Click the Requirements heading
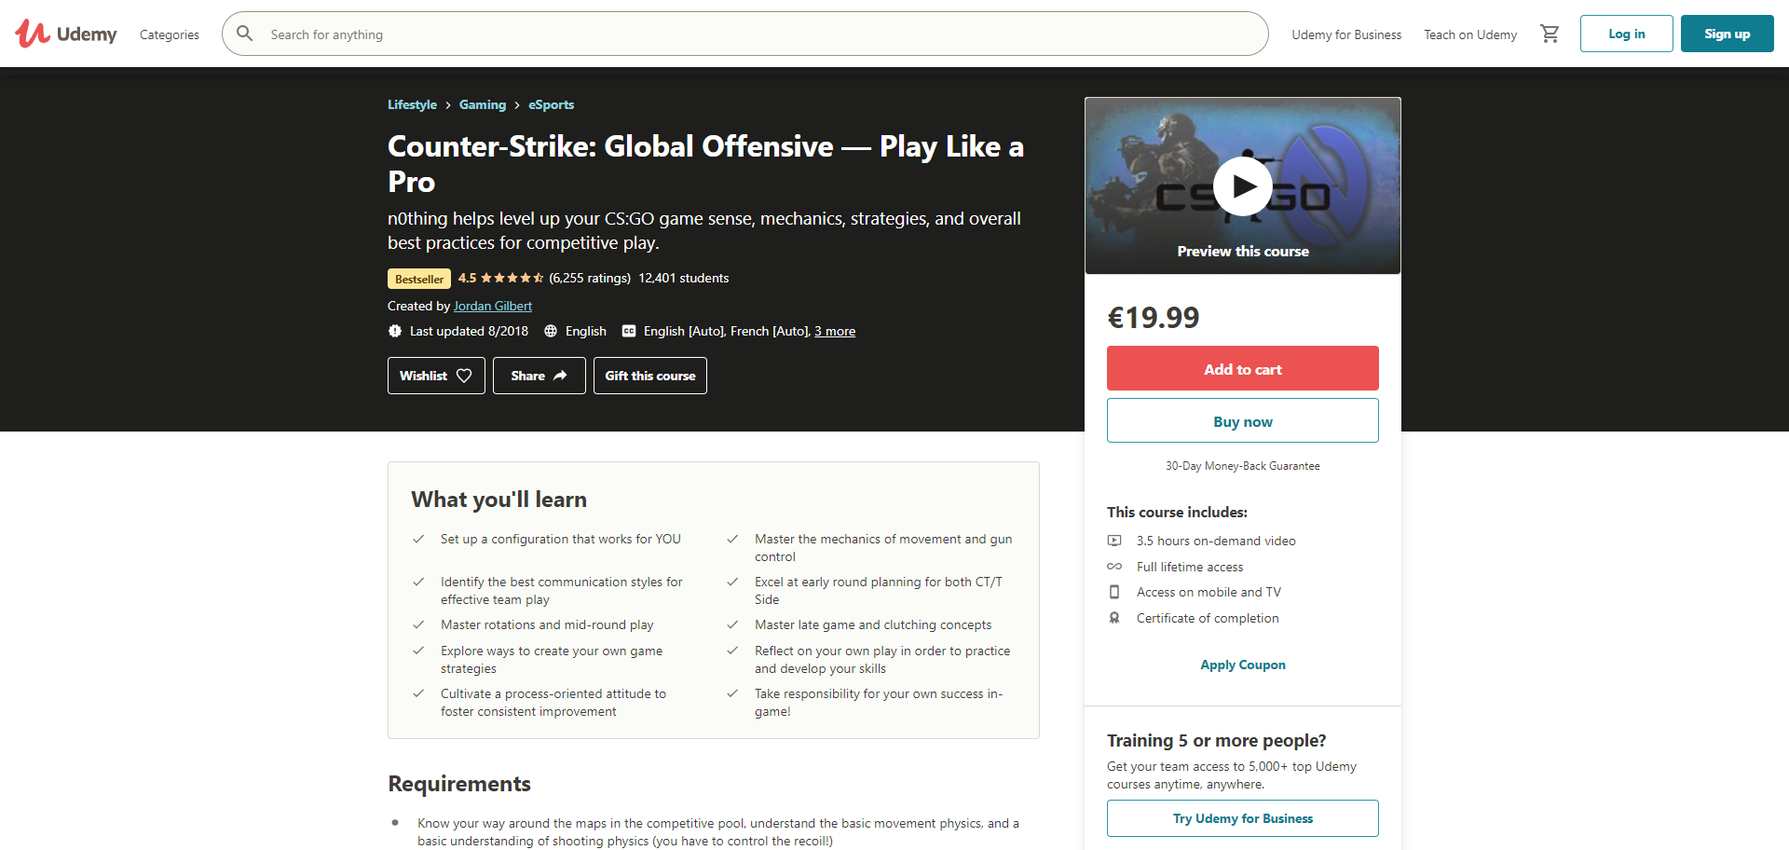 click(x=459, y=784)
